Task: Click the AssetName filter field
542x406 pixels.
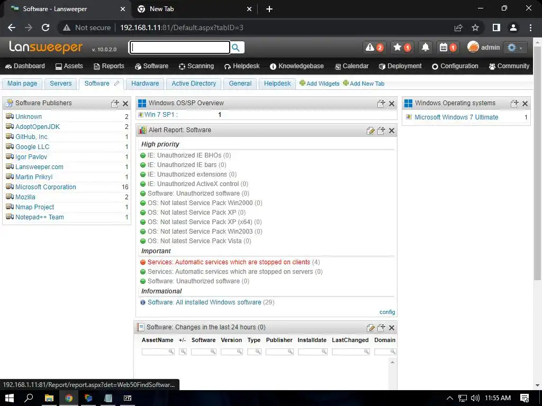Action: click(x=158, y=352)
